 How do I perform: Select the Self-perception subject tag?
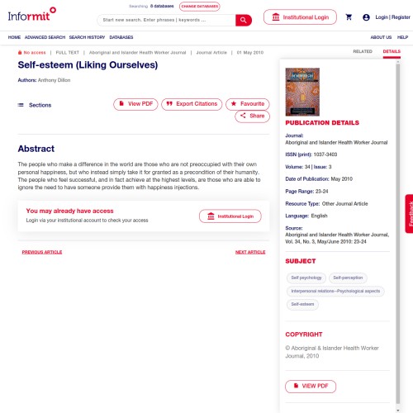click(348, 278)
